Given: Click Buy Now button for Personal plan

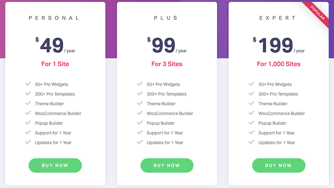Looking at the screenshot, I should click(55, 165).
